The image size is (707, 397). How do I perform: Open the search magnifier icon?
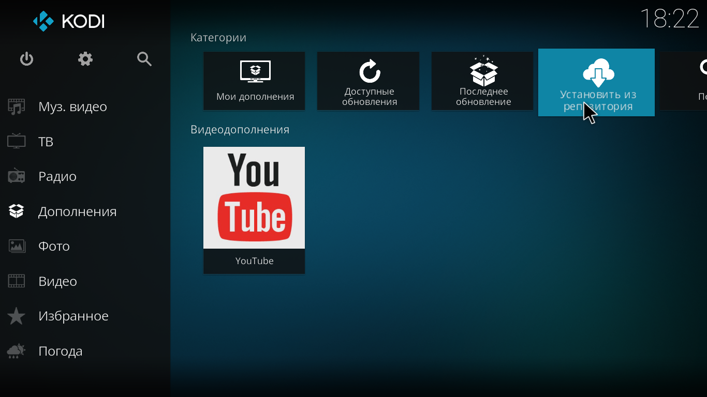[144, 59]
